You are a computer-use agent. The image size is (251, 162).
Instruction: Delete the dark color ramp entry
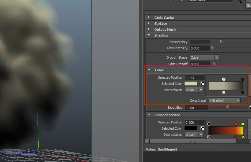tap(243, 92)
